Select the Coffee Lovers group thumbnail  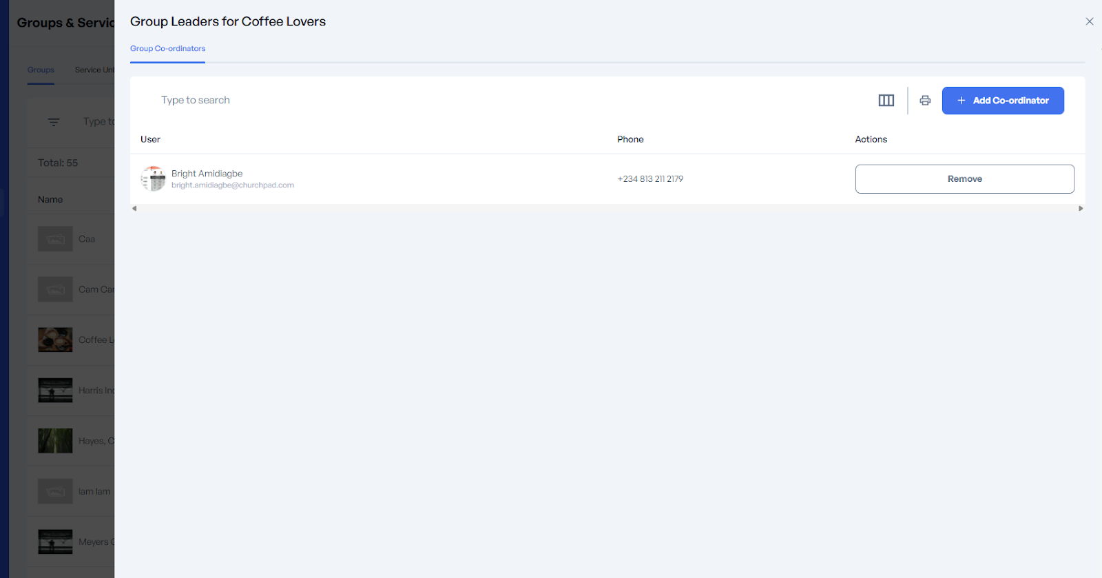pos(55,340)
